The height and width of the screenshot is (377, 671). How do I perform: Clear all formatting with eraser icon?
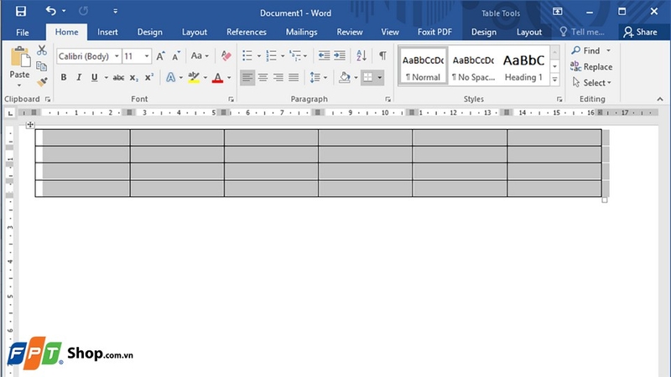(x=225, y=56)
